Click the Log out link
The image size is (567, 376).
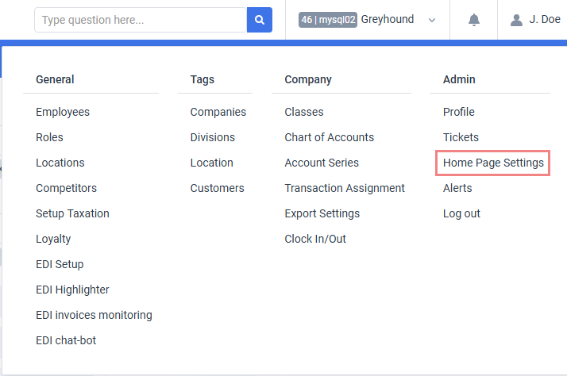tap(461, 213)
